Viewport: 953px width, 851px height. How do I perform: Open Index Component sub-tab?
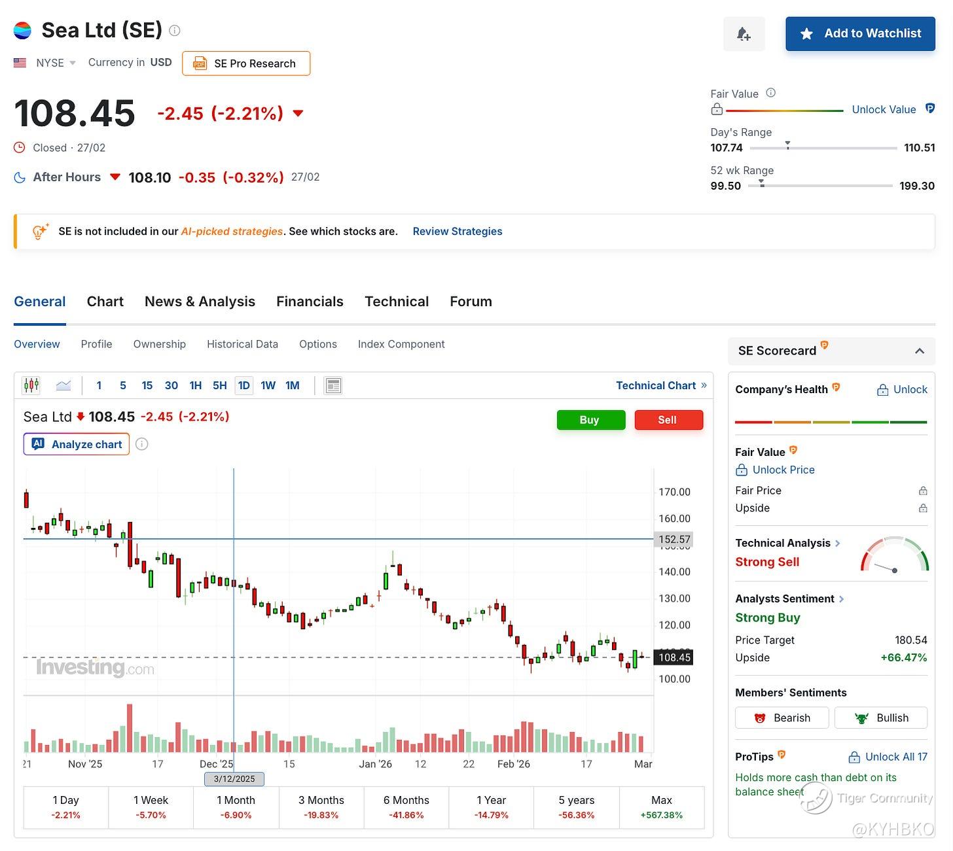click(401, 344)
